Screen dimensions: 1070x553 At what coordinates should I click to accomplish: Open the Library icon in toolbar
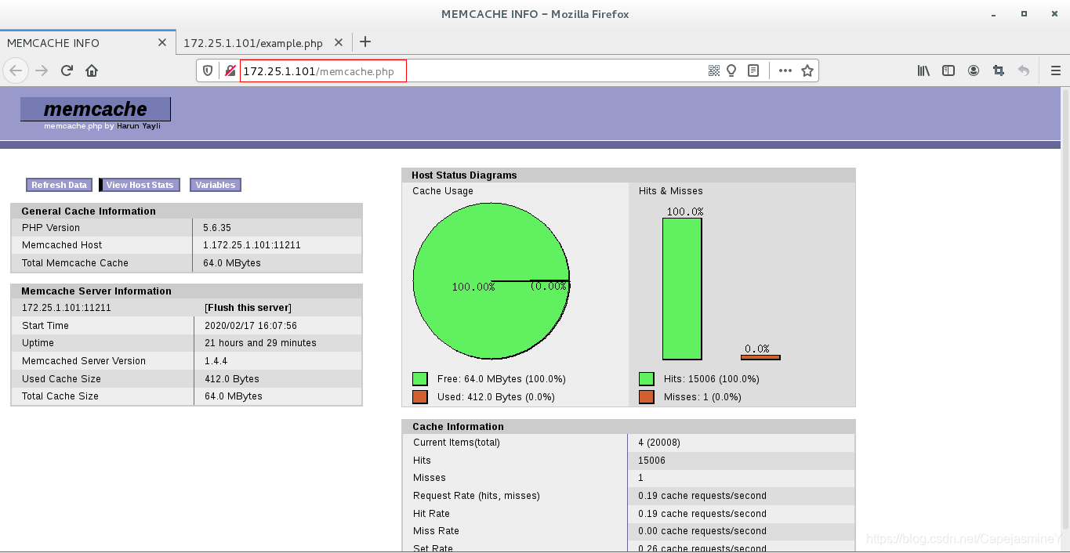click(x=923, y=70)
